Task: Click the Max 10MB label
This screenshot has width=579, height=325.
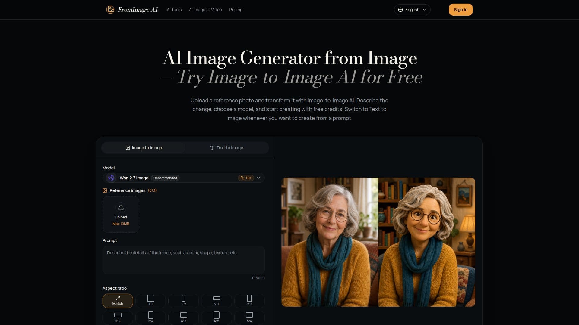Action: pyautogui.click(x=121, y=224)
